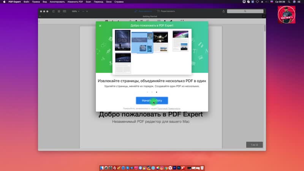The image size is (304, 171).
Task: Switch to two-page view icon
Action: [x=65, y=11]
